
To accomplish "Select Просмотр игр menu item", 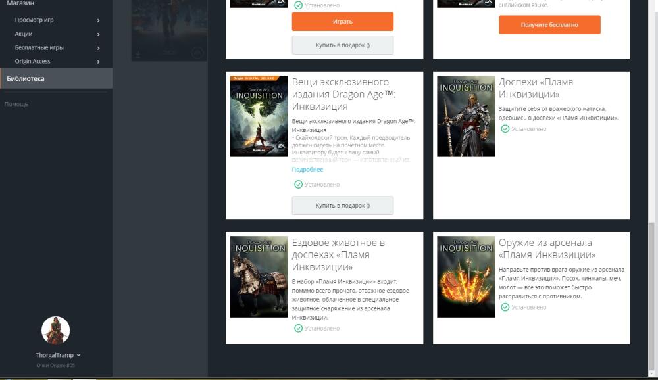I will [x=34, y=20].
